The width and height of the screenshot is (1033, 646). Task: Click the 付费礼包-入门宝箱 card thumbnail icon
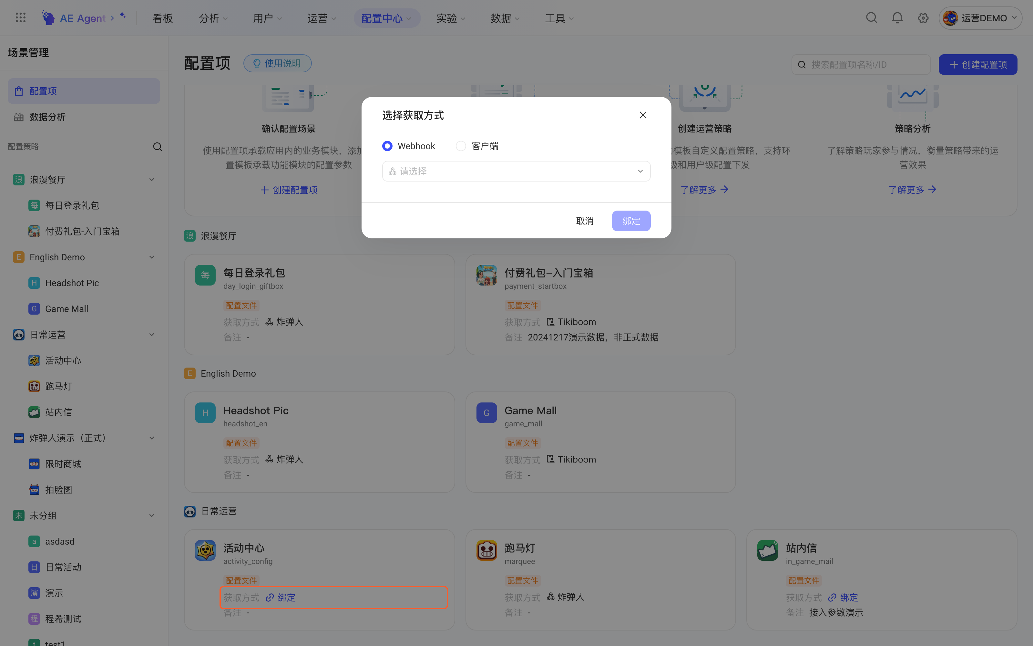click(486, 275)
